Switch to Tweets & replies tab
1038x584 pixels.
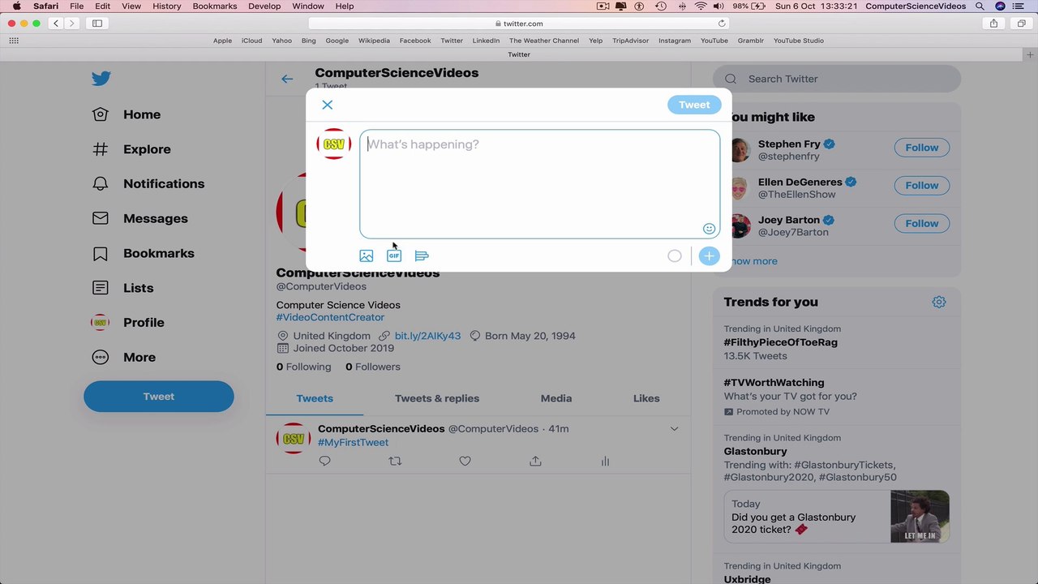pyautogui.click(x=437, y=398)
